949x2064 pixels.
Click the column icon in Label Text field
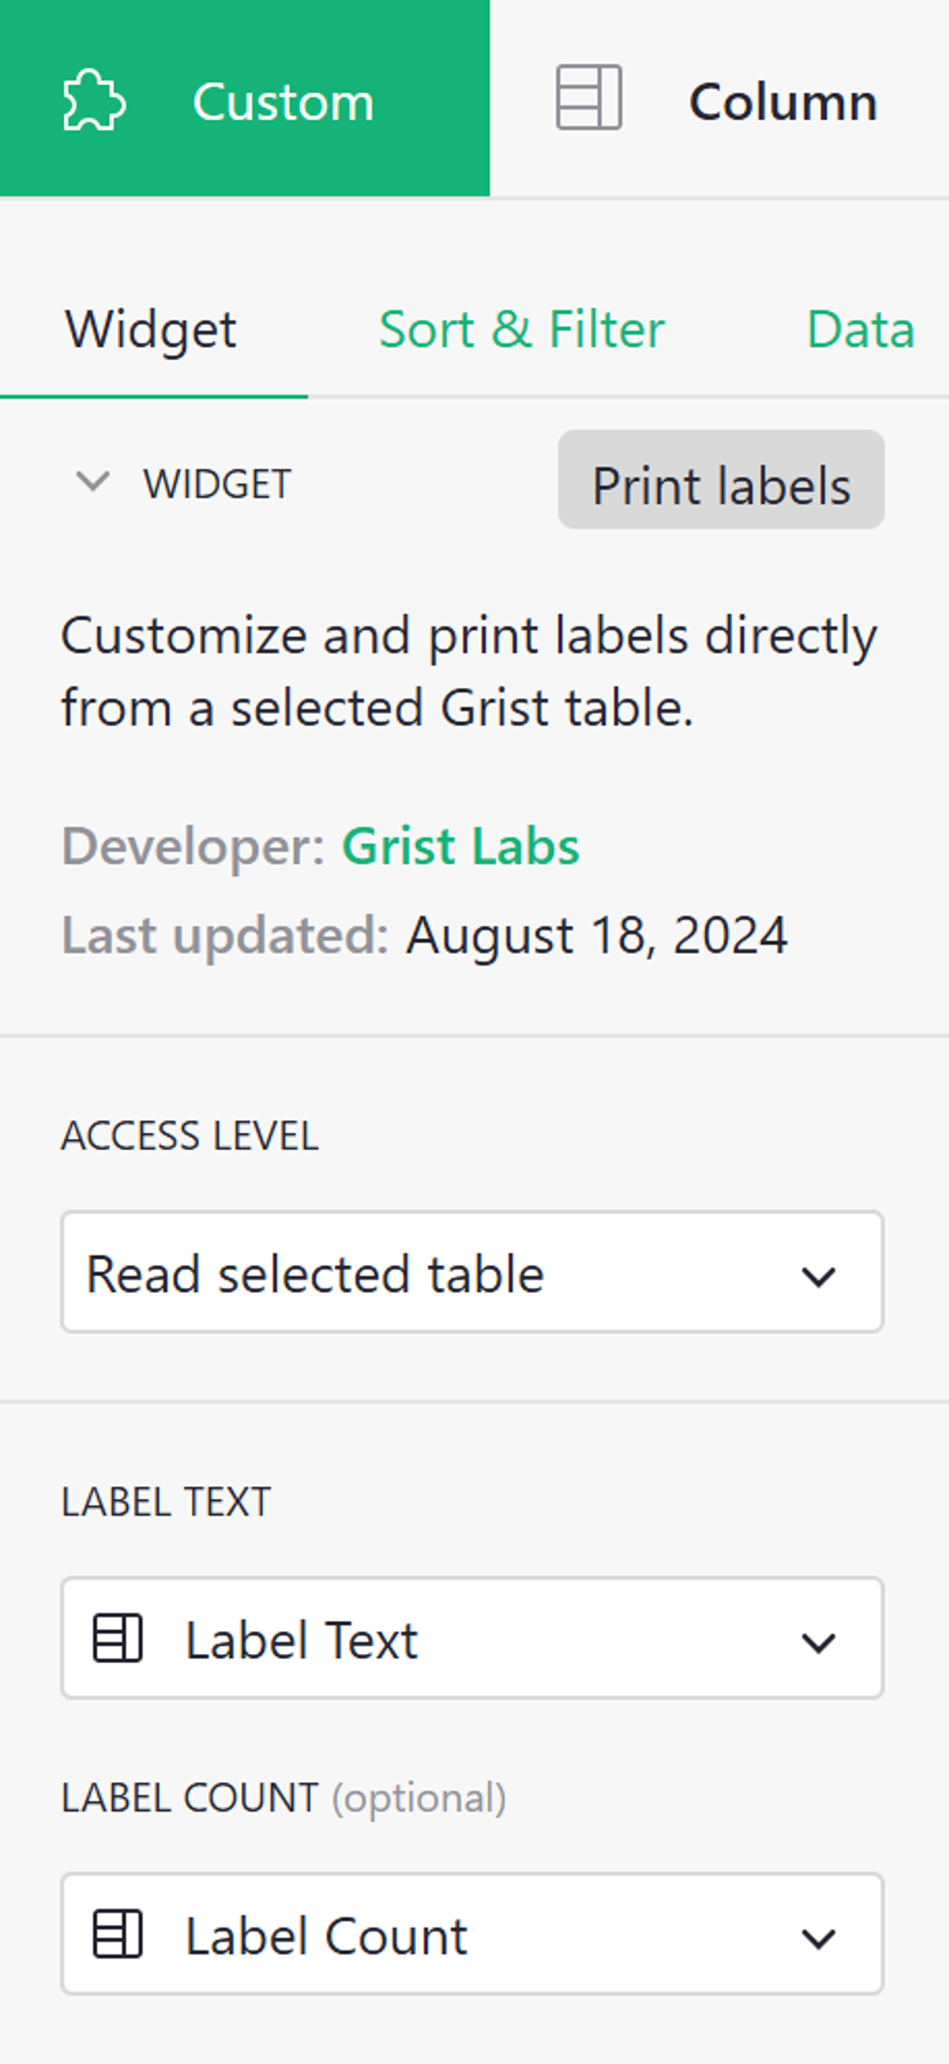(x=117, y=1639)
